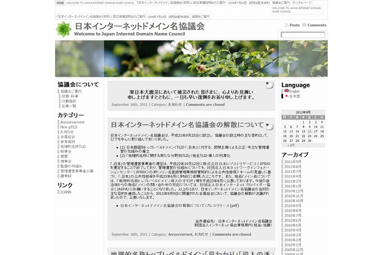383x255 pixels.
Task: Open the New gTLD category
Action: [69, 127]
